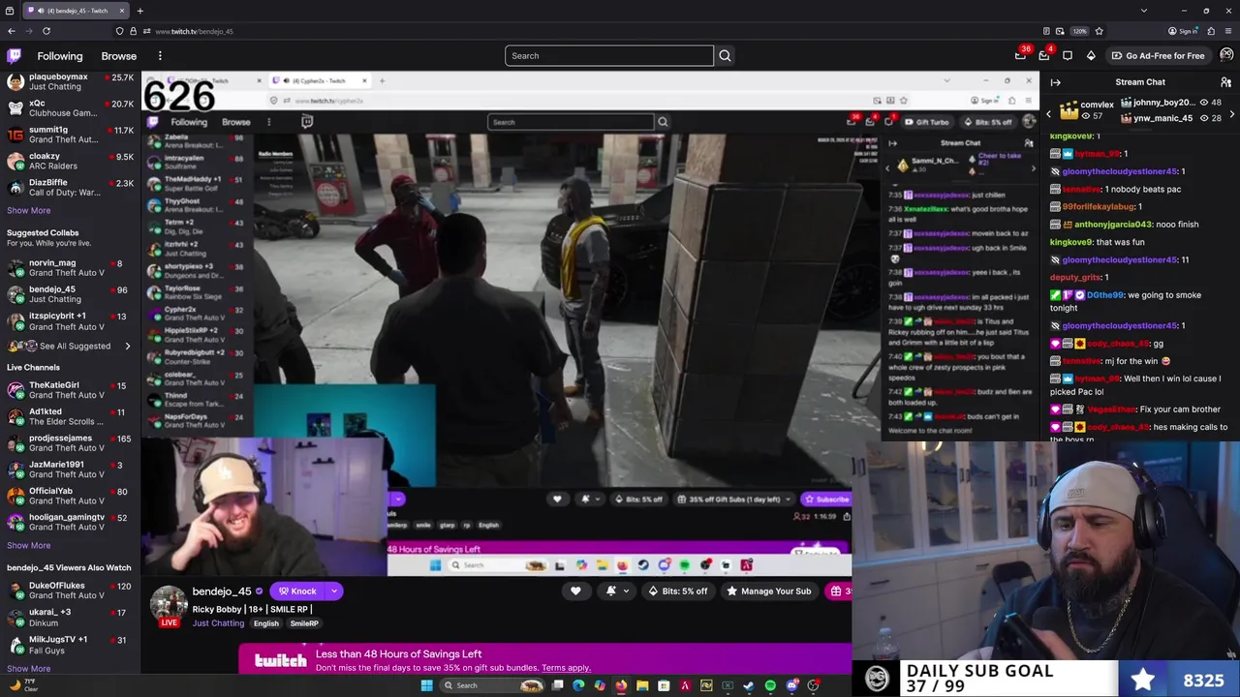Image resolution: width=1240 pixels, height=697 pixels.
Task: Open TheKatieGirl live channel in sidebar
Action: point(70,390)
